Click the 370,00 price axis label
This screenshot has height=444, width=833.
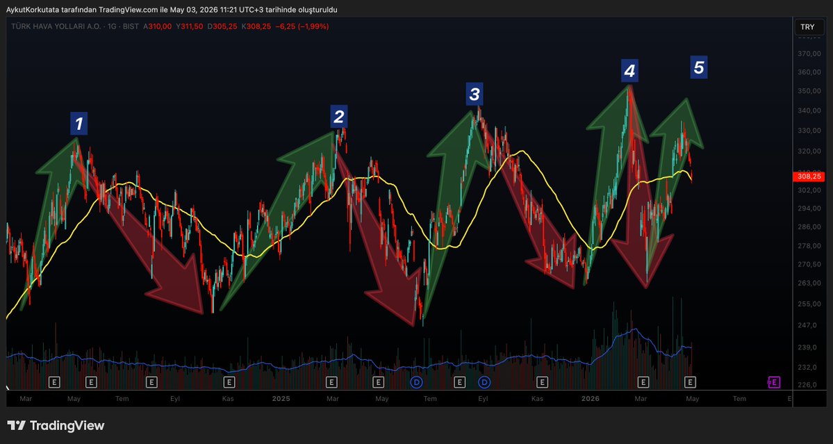[x=809, y=54]
